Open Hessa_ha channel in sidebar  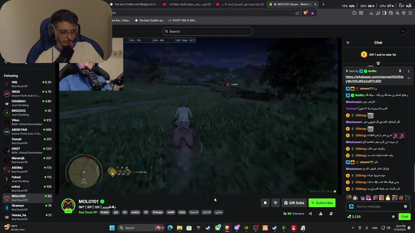pos(27,217)
